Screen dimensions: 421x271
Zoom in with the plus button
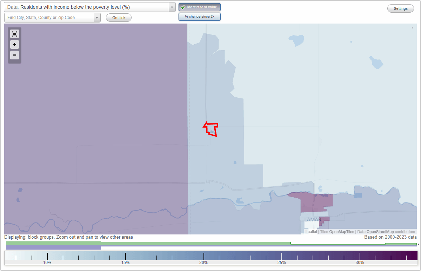click(x=14, y=45)
